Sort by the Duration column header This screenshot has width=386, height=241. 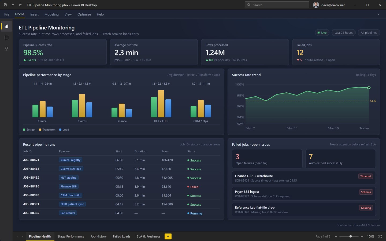140,151
